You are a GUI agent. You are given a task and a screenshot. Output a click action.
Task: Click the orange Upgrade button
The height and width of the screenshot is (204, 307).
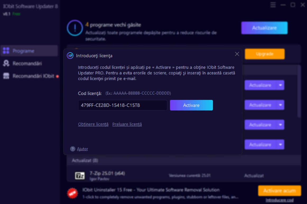(264, 54)
